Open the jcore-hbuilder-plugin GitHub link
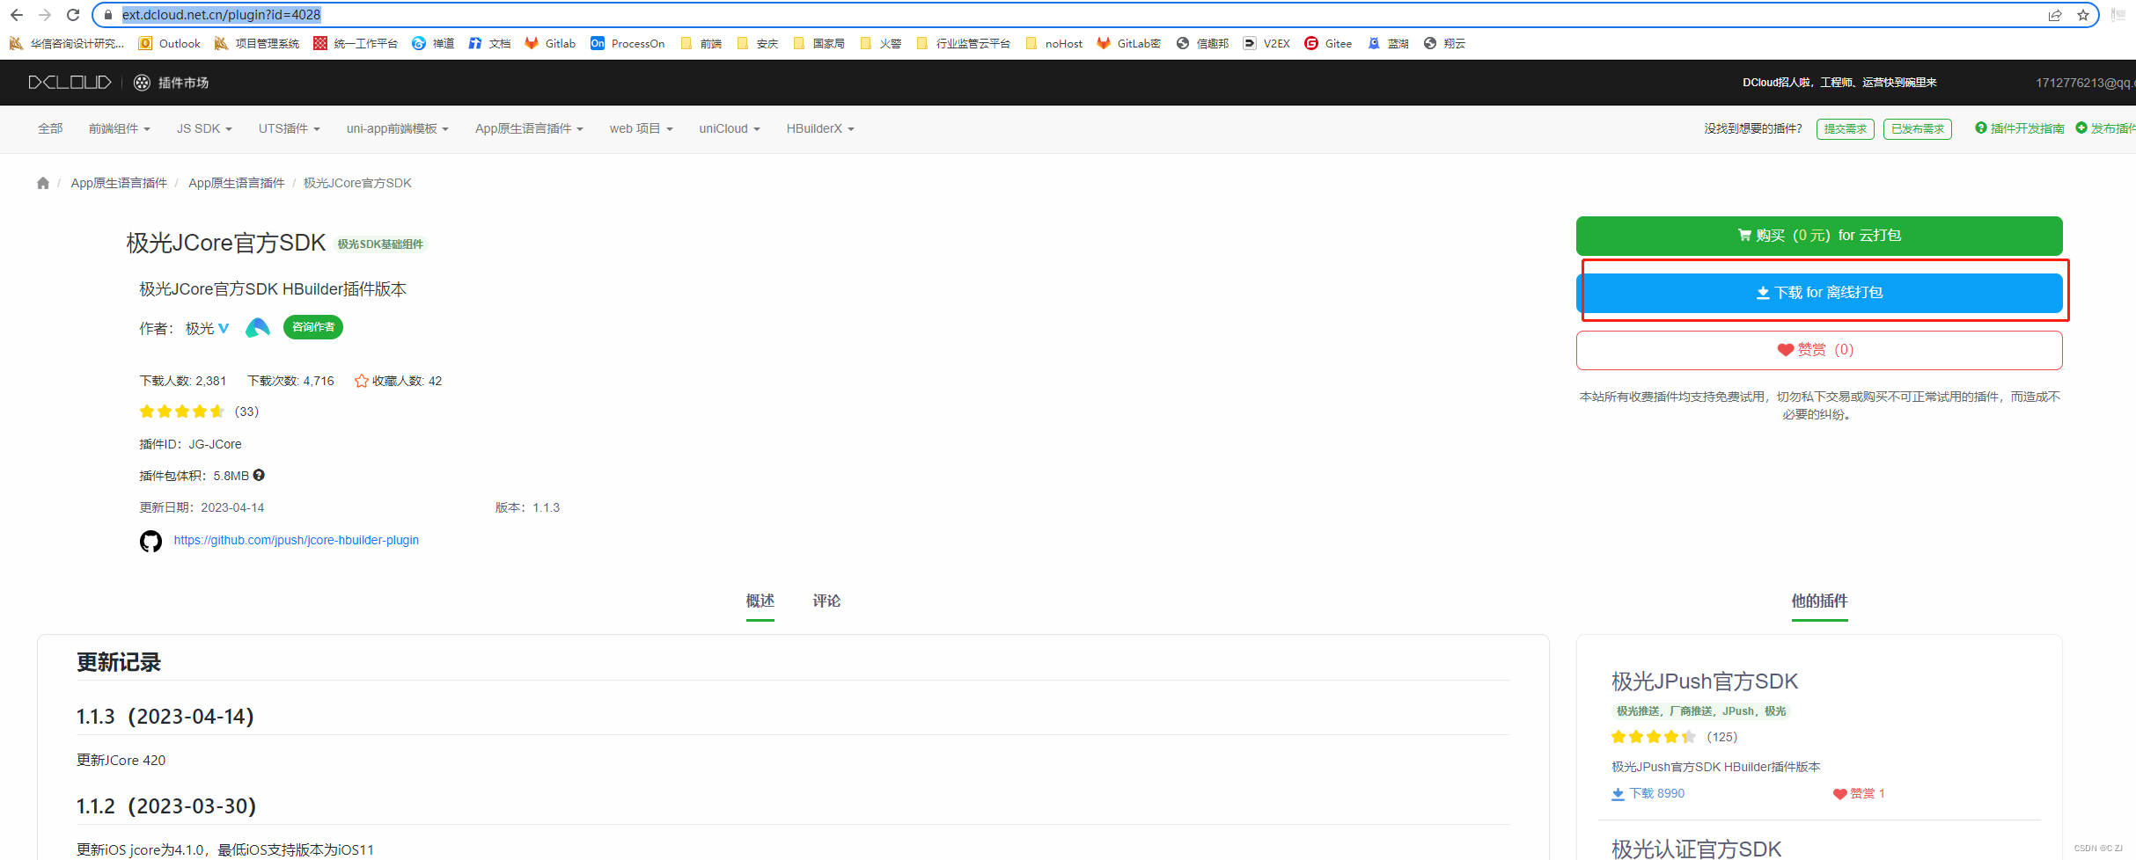2136x860 pixels. click(296, 540)
